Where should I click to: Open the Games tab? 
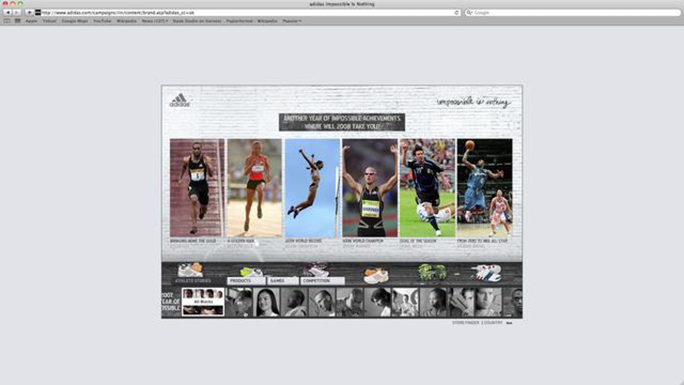coord(282,281)
